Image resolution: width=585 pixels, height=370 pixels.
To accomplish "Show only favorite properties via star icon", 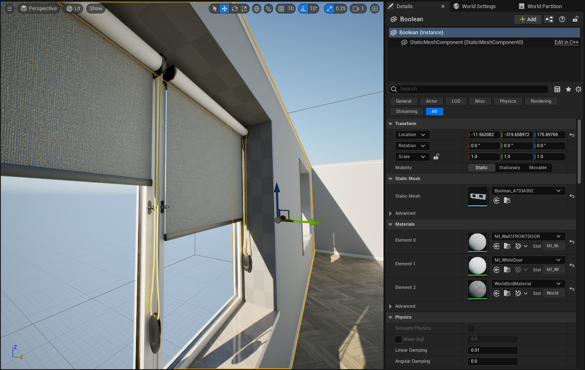I will [568, 89].
